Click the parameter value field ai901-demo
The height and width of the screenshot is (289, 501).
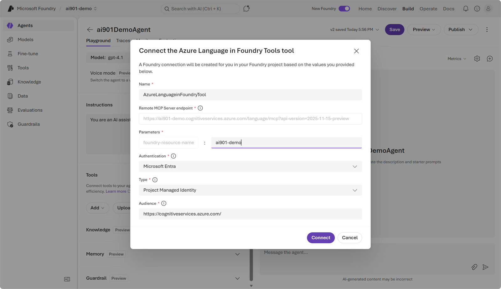coord(287,143)
